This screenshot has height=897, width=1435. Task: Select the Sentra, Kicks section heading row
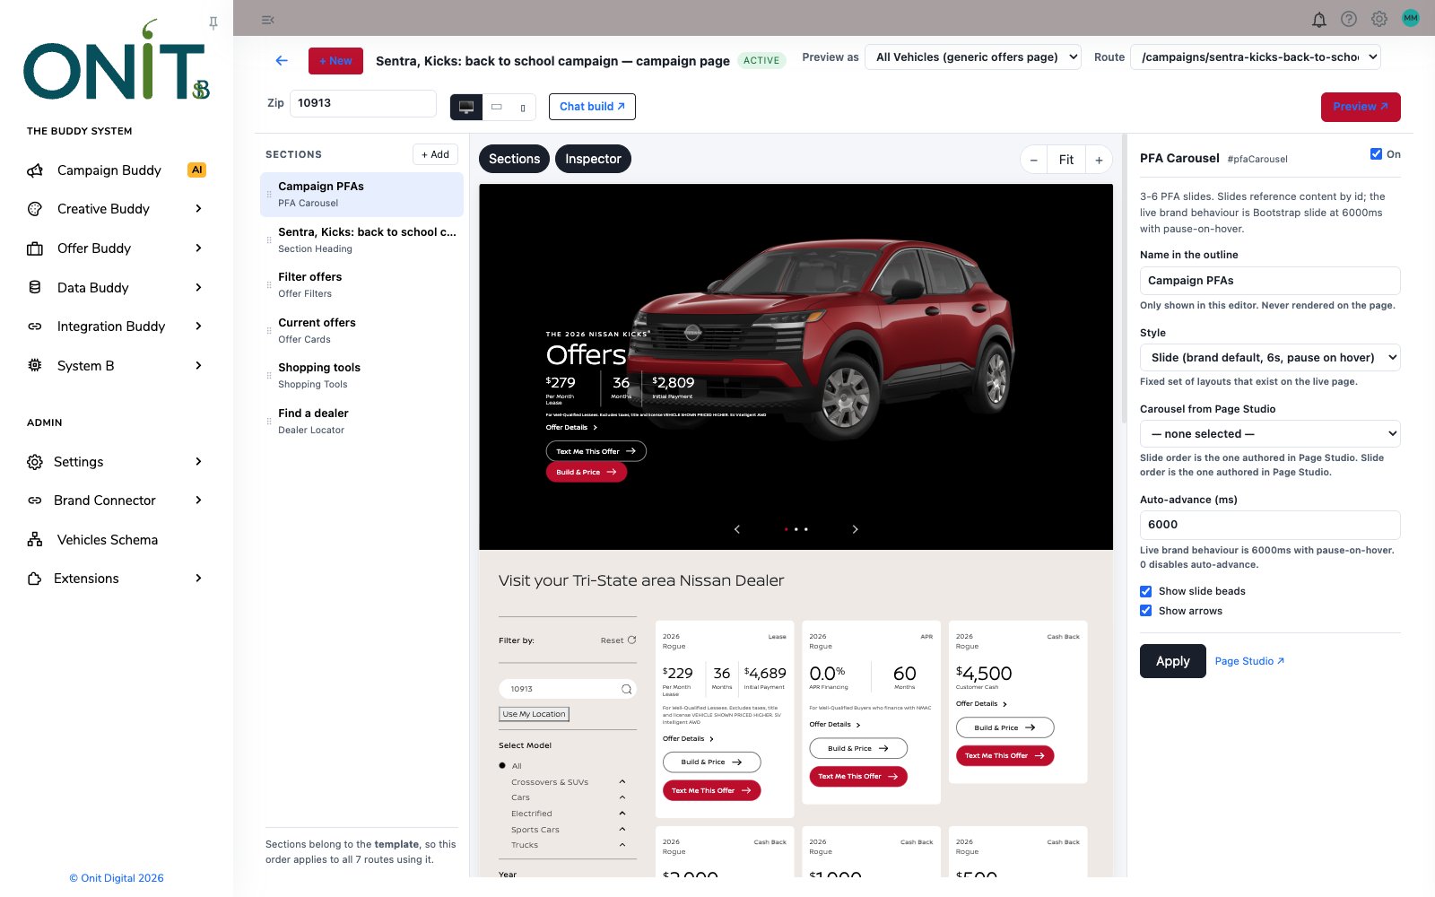(x=361, y=240)
